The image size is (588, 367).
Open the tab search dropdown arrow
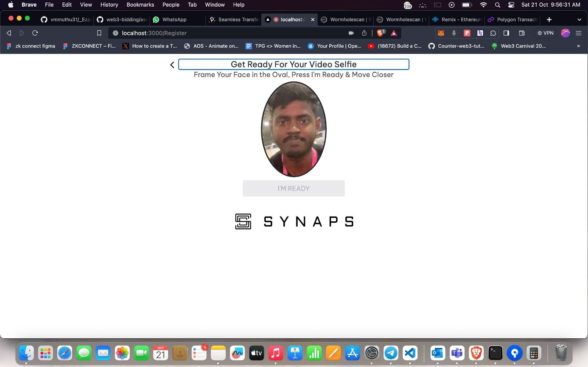point(580,19)
